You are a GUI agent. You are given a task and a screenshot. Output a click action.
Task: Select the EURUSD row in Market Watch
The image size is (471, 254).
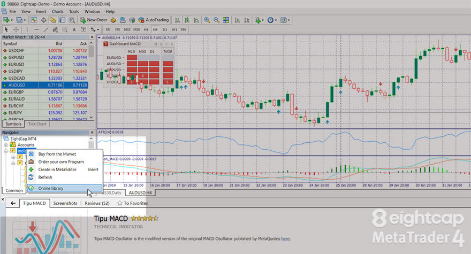pyautogui.click(x=45, y=65)
